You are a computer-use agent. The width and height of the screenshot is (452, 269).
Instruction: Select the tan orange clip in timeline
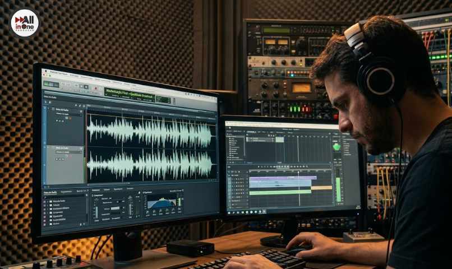tap(322, 188)
